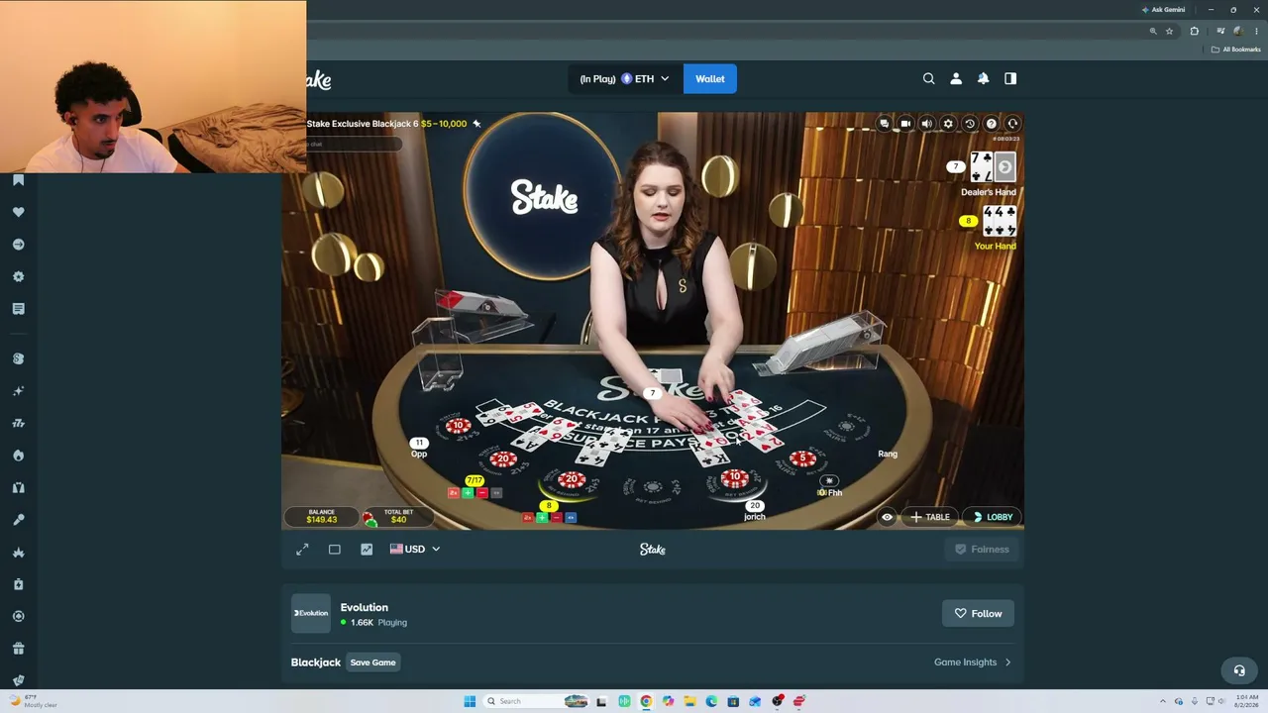Open File Explorer from the taskbar
Image resolution: width=1268 pixels, height=713 pixels.
tap(689, 701)
